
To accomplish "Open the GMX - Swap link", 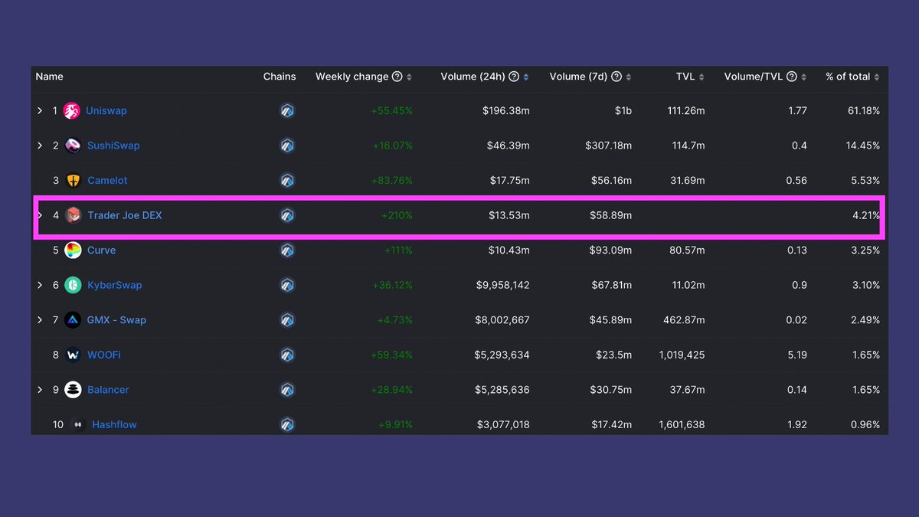I will [116, 320].
